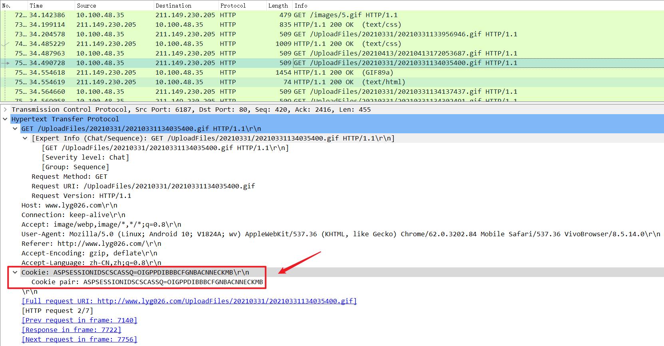Select the [HTTP request 2/7] line
The height and width of the screenshot is (346, 664).
(57, 310)
